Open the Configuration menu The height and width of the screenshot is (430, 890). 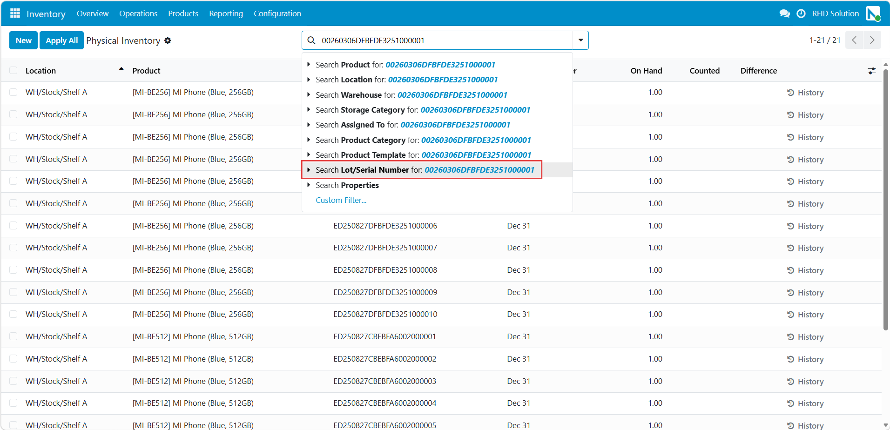(277, 13)
